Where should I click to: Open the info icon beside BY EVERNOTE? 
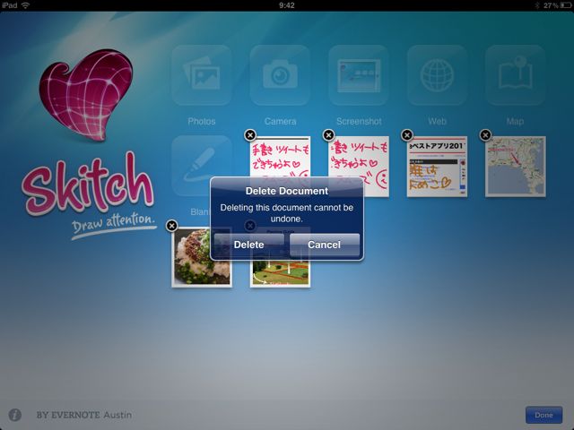[x=15, y=415]
